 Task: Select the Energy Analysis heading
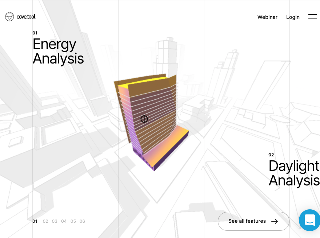point(58,51)
